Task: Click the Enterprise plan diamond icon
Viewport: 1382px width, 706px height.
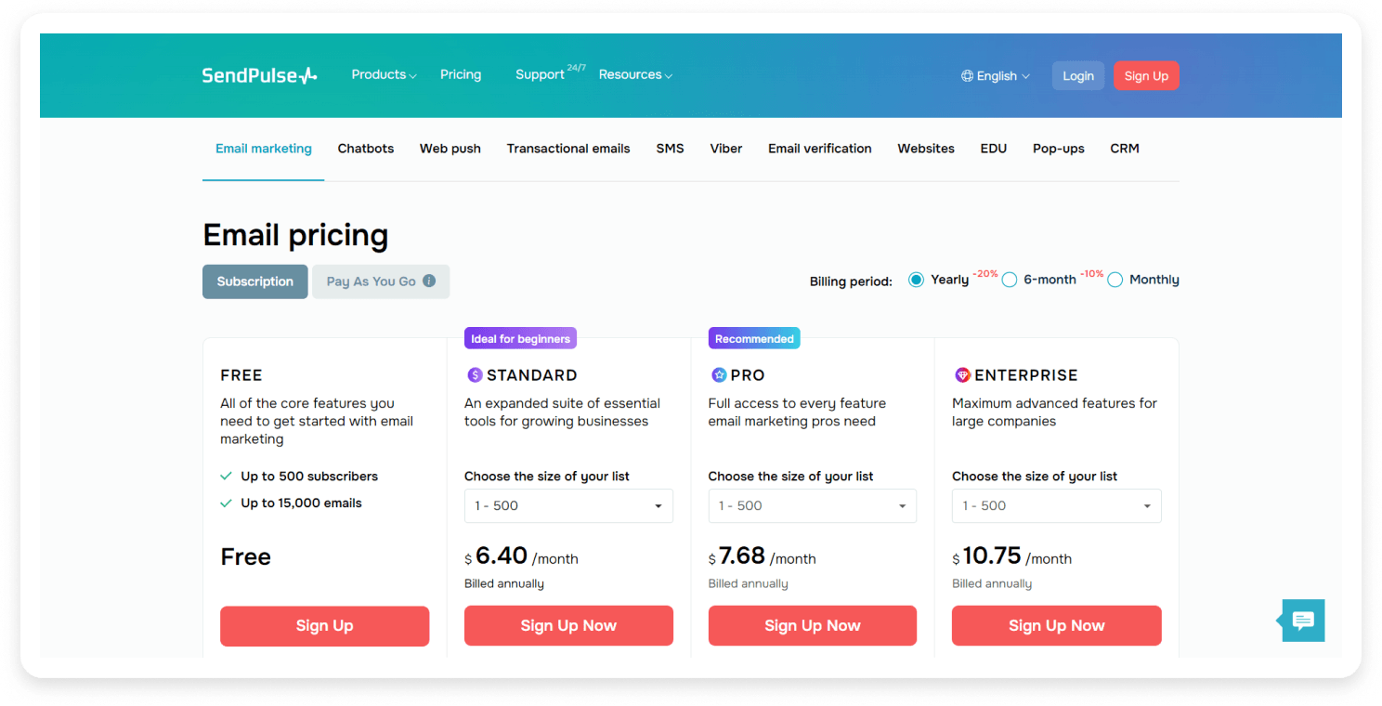Action: [x=963, y=375]
